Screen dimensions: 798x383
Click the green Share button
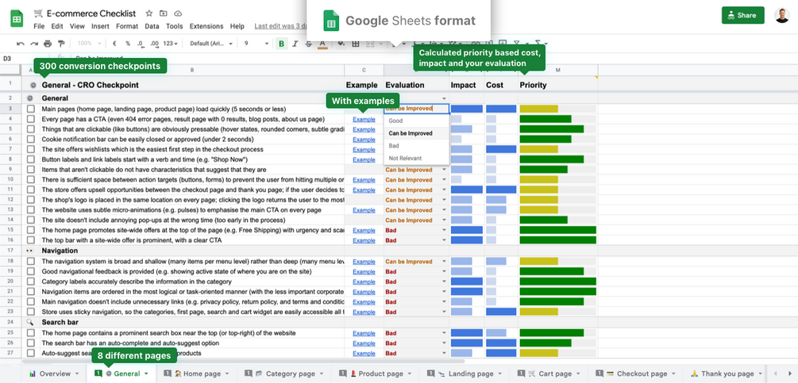point(742,15)
